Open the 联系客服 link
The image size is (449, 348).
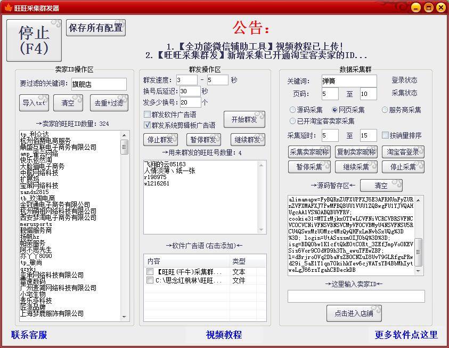coord(29,335)
